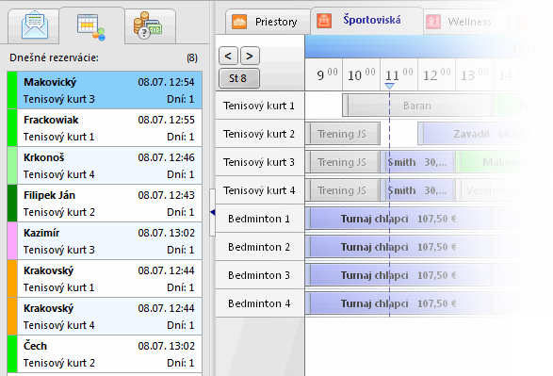Click Bedminton 4 row header
The height and width of the screenshot is (376, 553).
click(260, 303)
